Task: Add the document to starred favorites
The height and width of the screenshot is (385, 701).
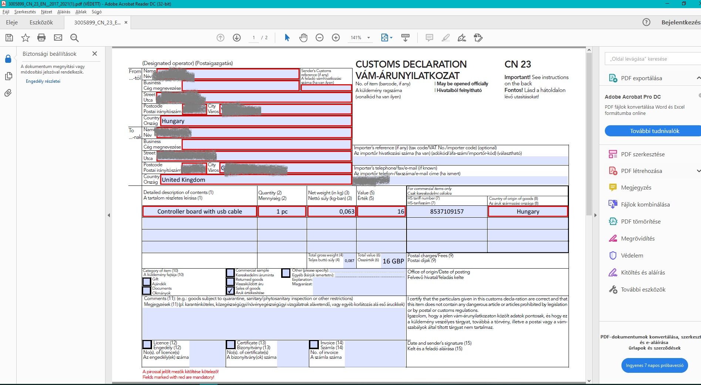Action: (x=26, y=38)
